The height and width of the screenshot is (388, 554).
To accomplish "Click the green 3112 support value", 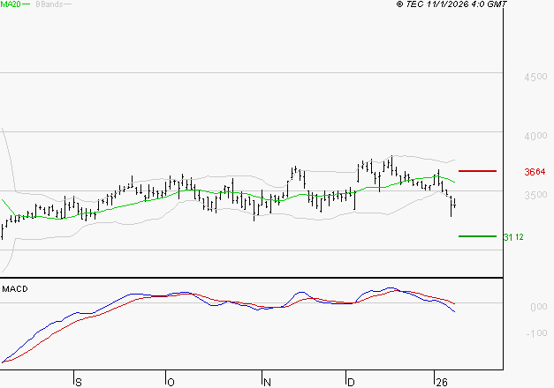I will [513, 237].
